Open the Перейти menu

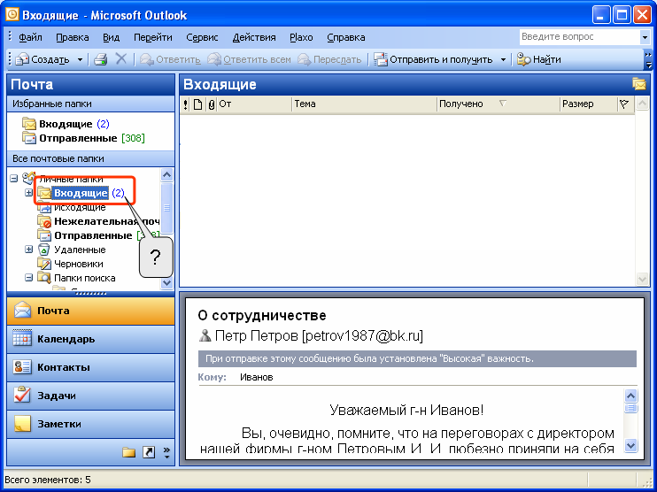153,38
